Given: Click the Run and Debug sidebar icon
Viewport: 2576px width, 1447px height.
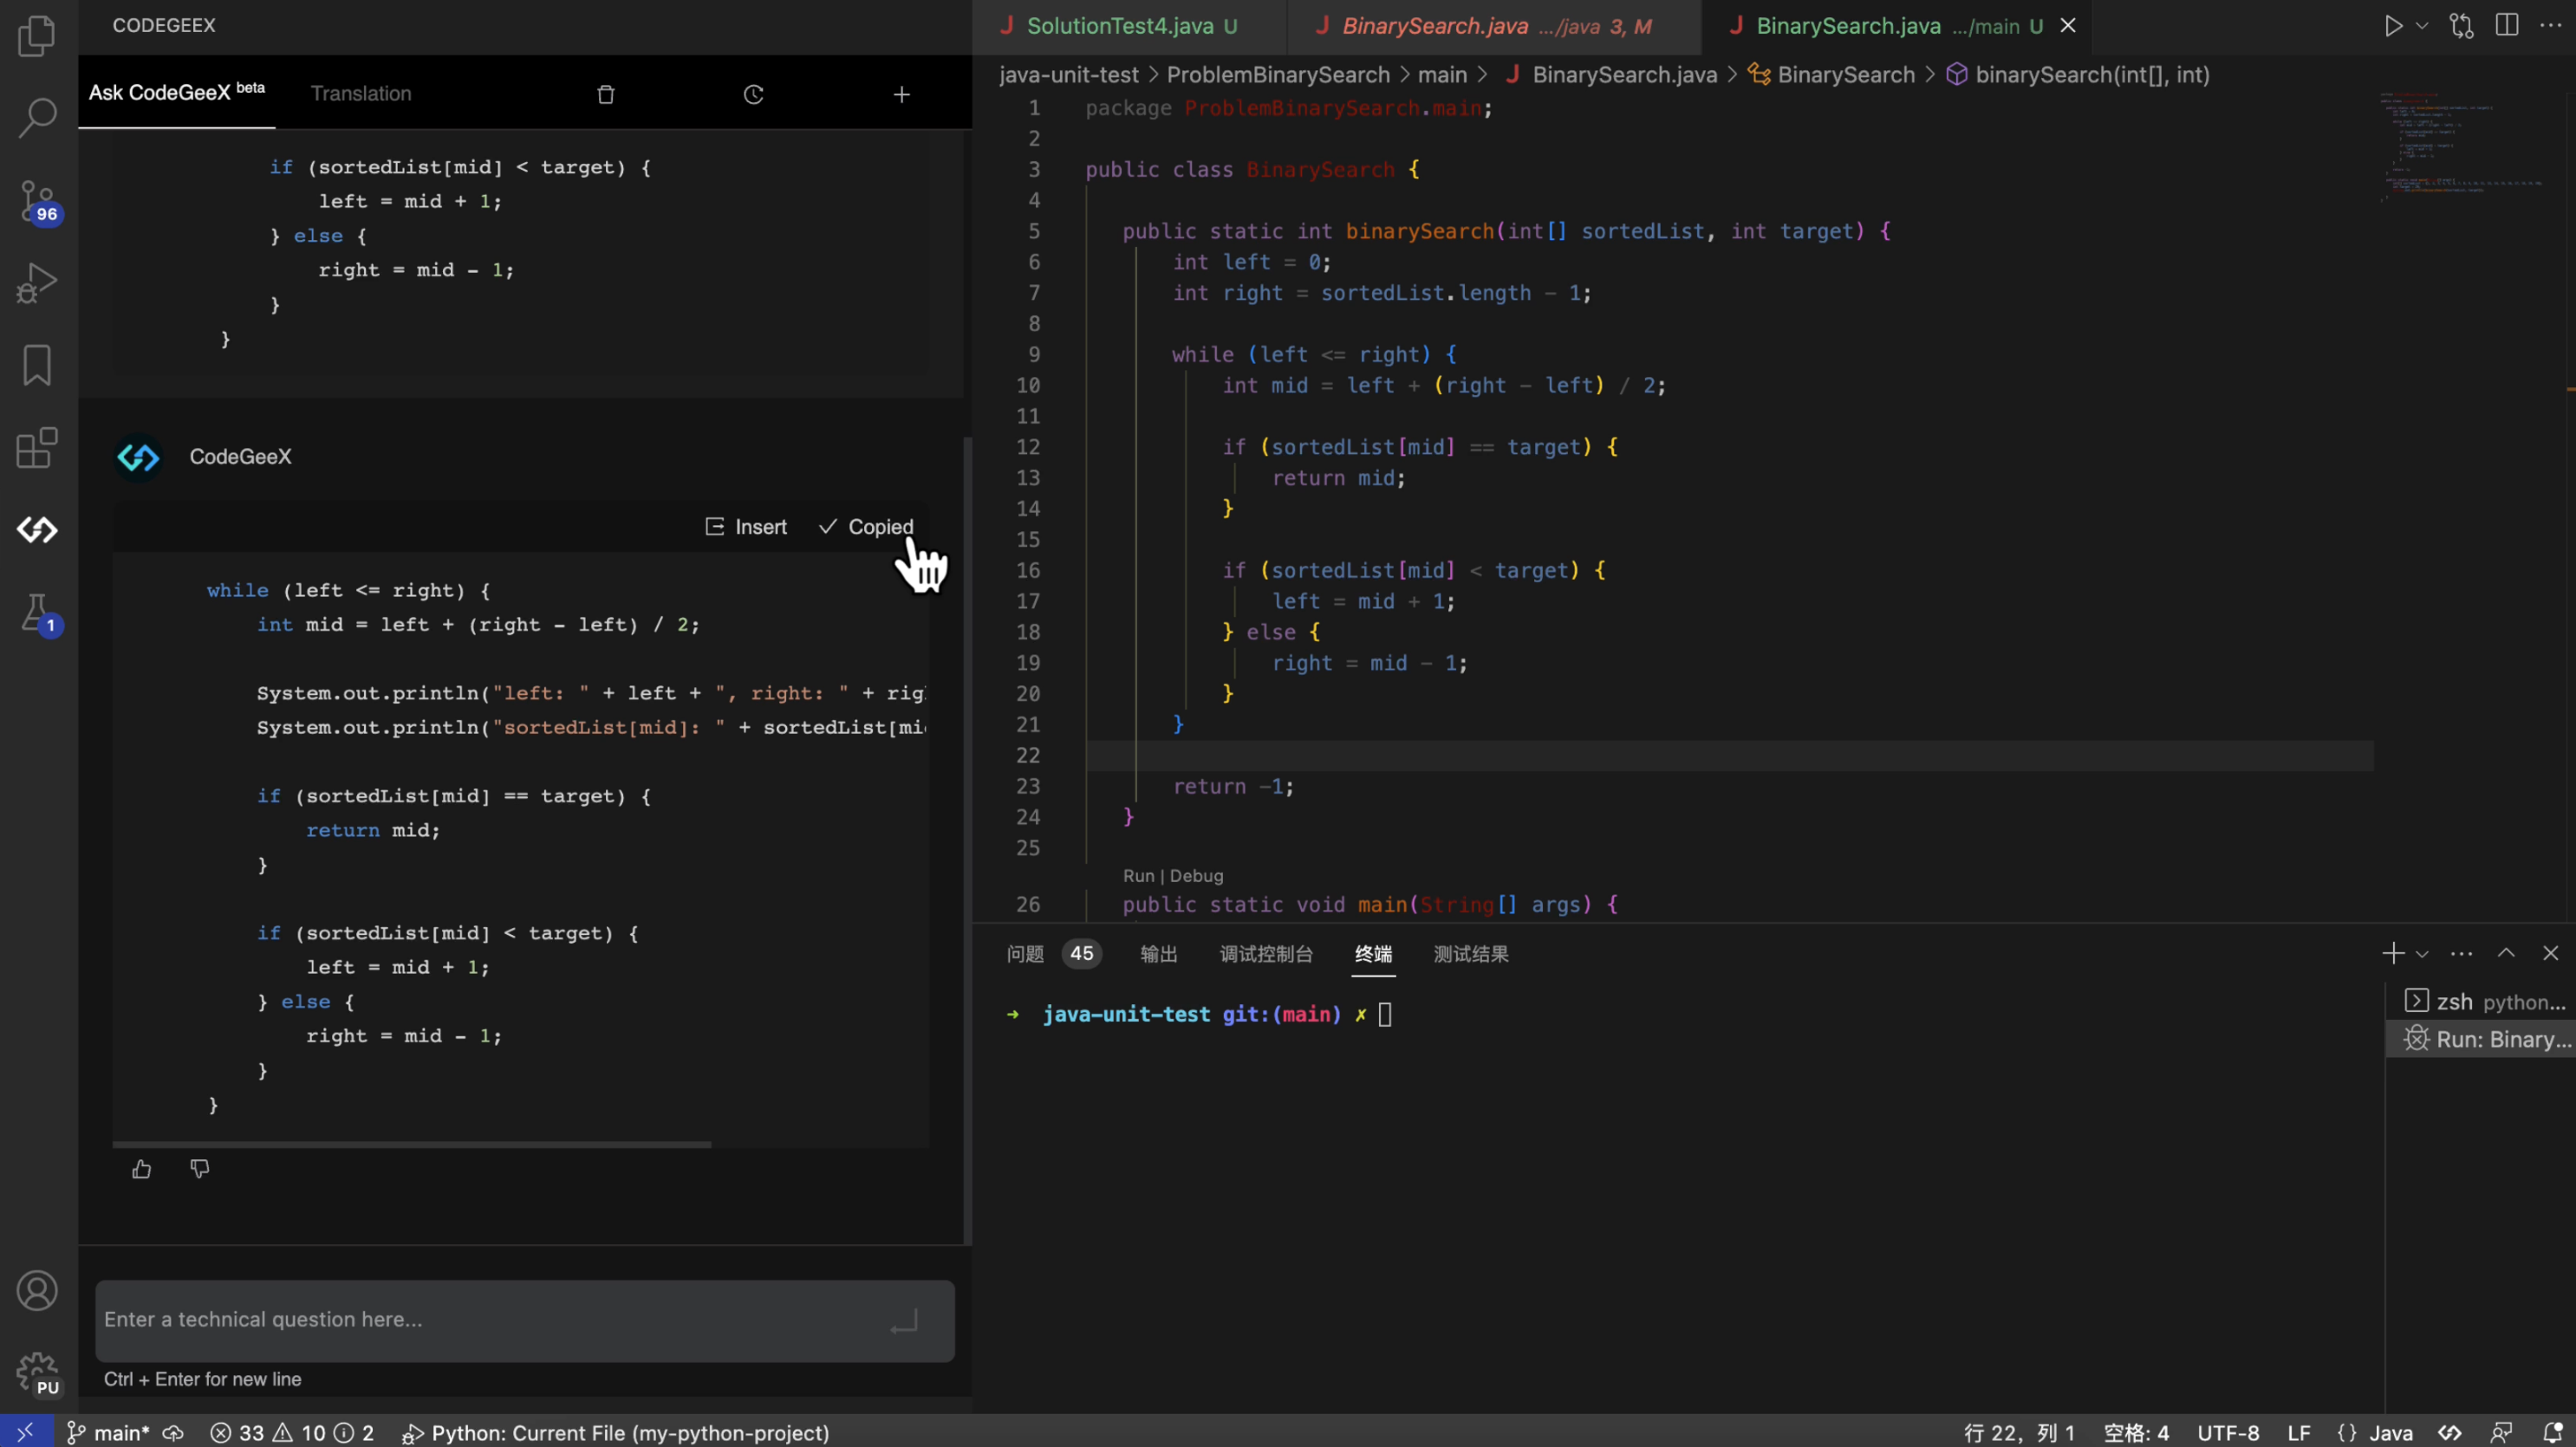Looking at the screenshot, I should (x=39, y=283).
